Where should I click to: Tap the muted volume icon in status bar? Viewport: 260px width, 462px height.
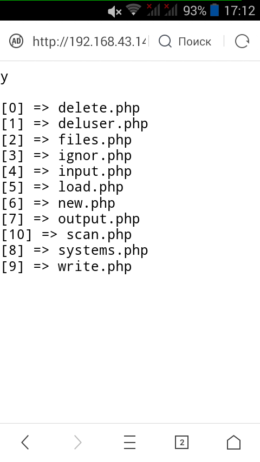pyautogui.click(x=114, y=11)
